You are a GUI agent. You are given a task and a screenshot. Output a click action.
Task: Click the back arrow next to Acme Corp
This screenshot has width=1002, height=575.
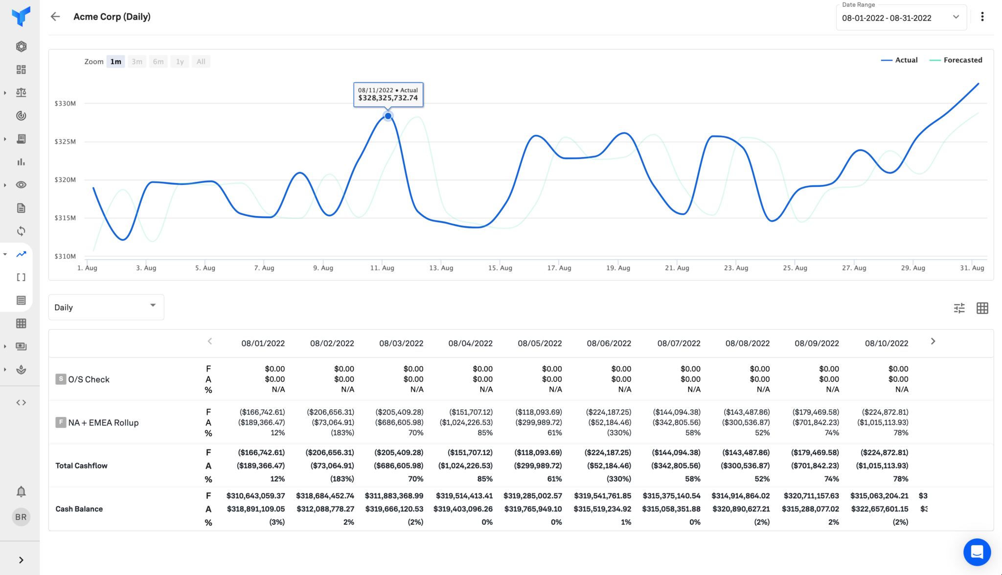(55, 17)
